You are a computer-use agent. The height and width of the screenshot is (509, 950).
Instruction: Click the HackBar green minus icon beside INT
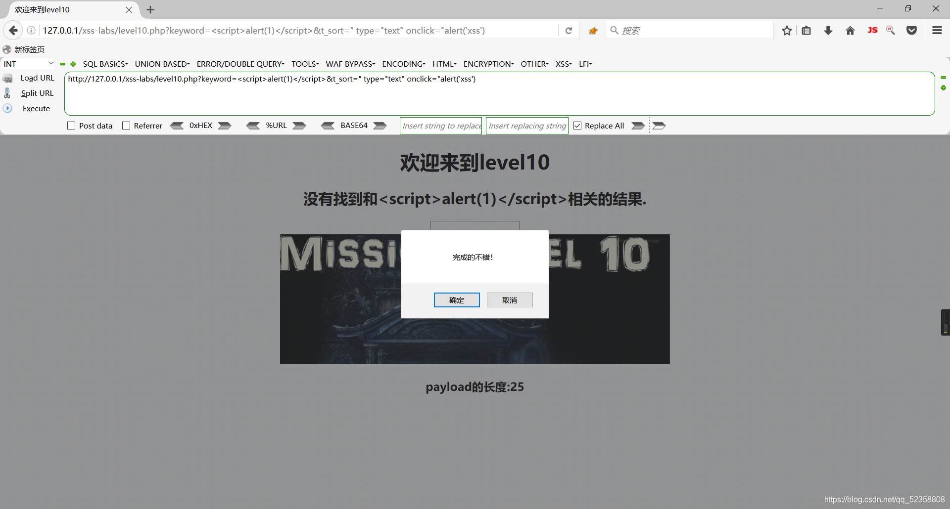[x=63, y=64]
